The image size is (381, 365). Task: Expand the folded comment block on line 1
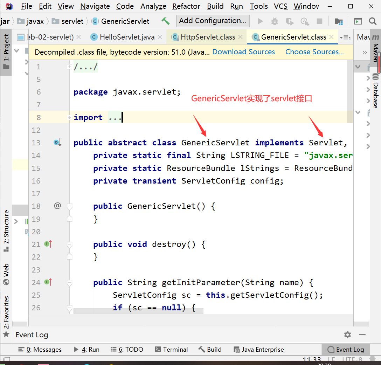[69, 67]
